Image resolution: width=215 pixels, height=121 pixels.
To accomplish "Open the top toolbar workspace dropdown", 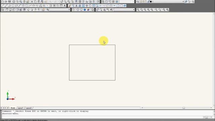I will pos(133,2).
